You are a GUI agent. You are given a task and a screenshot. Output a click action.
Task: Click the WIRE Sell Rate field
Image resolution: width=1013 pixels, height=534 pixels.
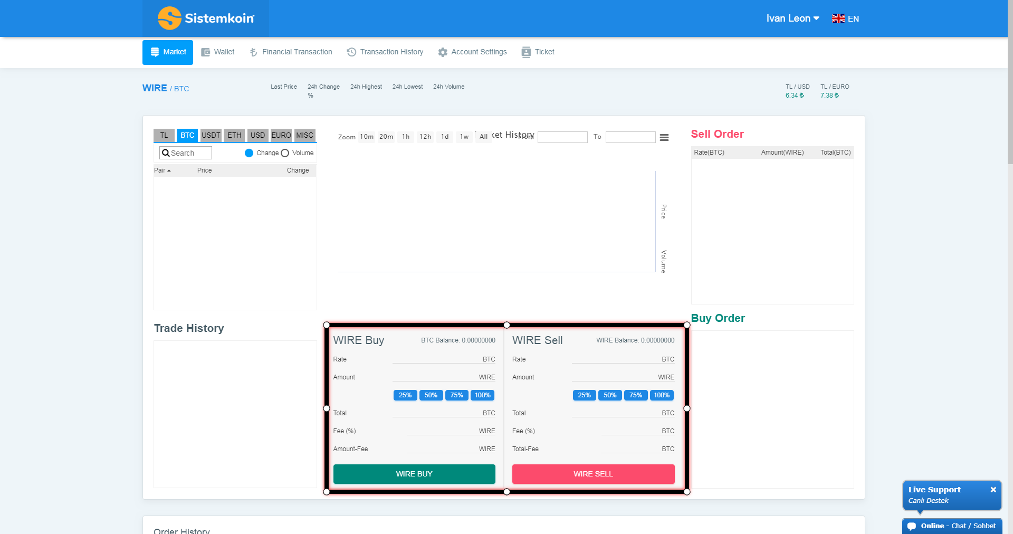[x=623, y=359]
